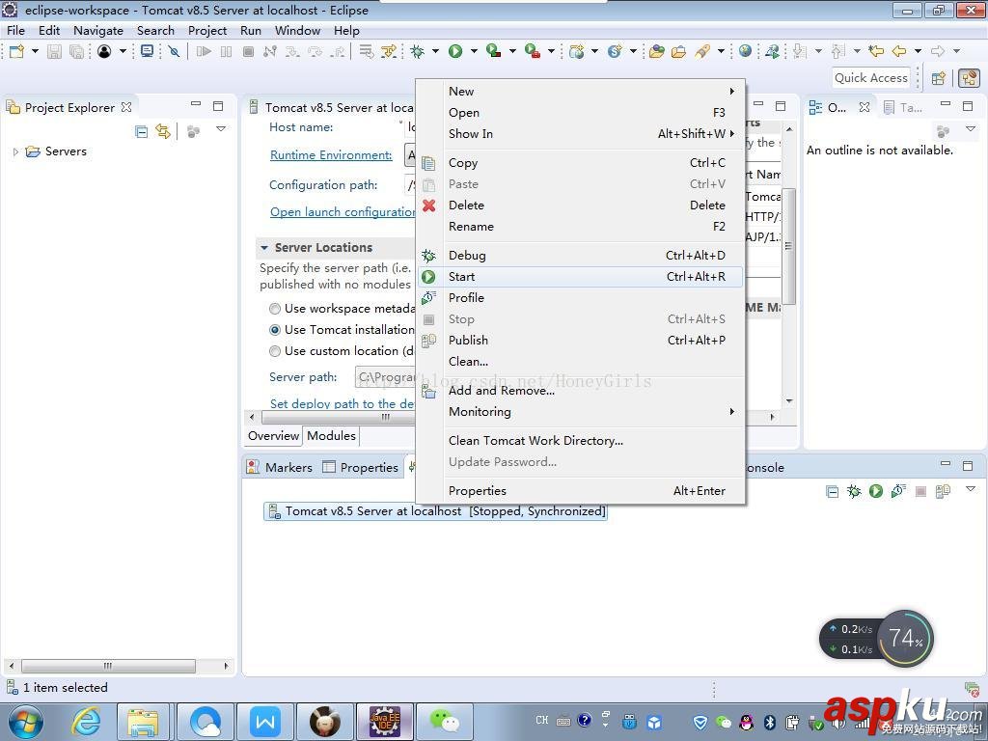Open the Window menu
This screenshot has height=741, width=988.
(297, 30)
